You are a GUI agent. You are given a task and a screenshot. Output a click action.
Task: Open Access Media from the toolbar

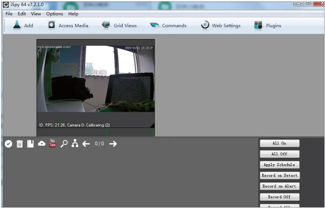68,26
